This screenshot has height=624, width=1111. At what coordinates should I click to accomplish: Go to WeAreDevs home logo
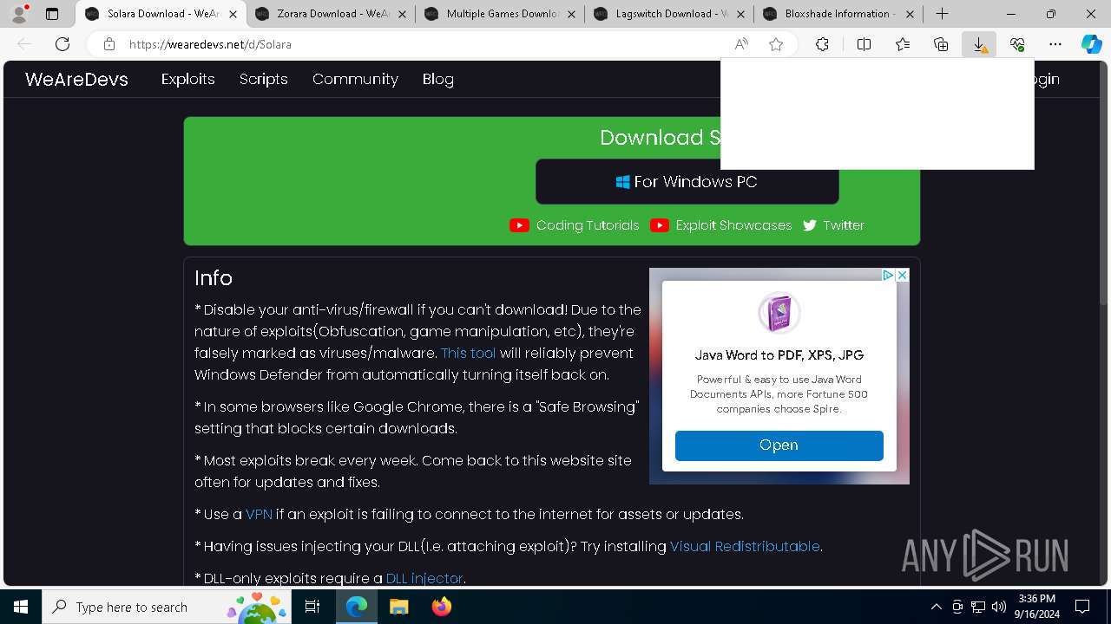(x=76, y=80)
